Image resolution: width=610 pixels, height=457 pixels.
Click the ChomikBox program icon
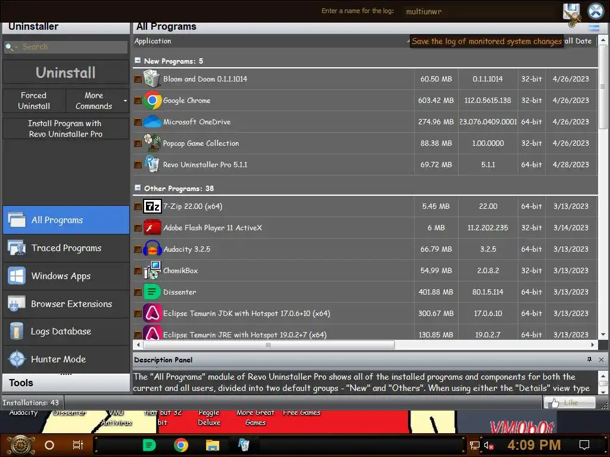[152, 270]
